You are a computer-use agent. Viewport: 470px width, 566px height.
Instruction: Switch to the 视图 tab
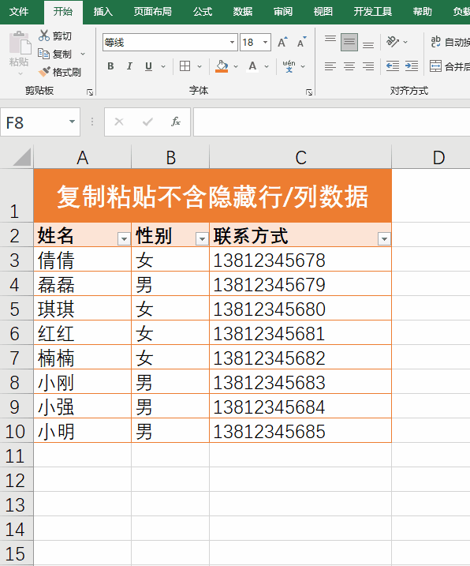(323, 12)
